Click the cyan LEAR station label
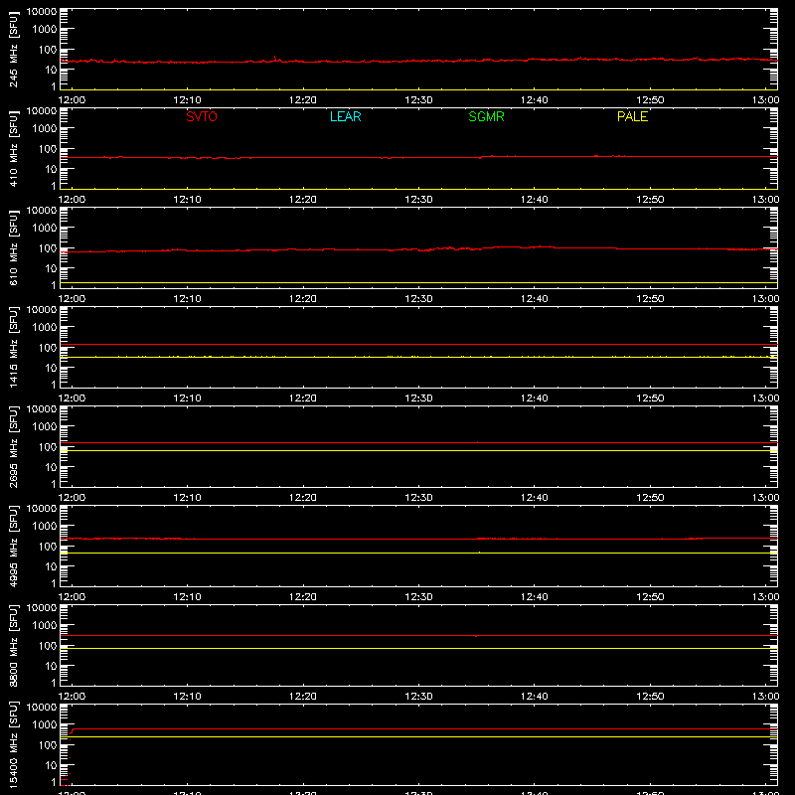Viewport: 795px width, 795px height. (345, 116)
